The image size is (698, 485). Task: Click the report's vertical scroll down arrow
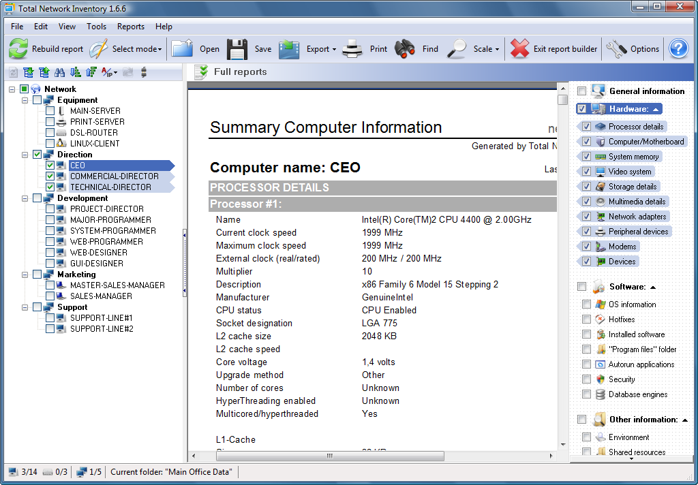click(563, 445)
